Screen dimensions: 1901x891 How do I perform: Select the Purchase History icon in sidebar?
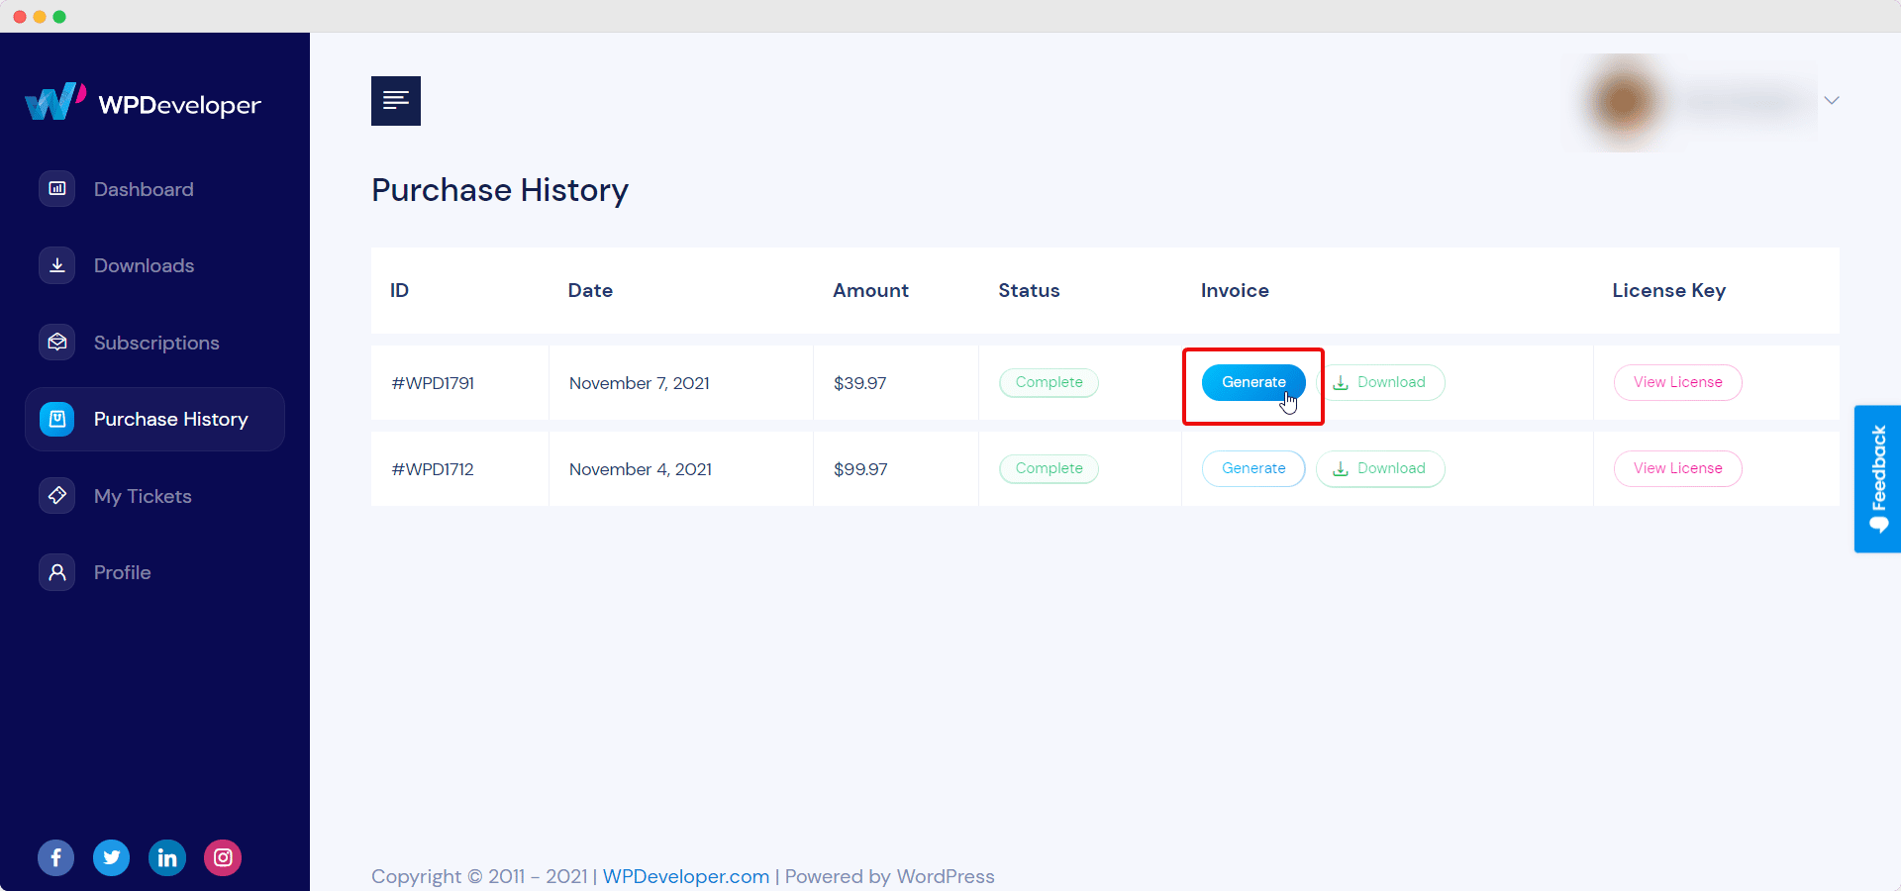pos(56,418)
